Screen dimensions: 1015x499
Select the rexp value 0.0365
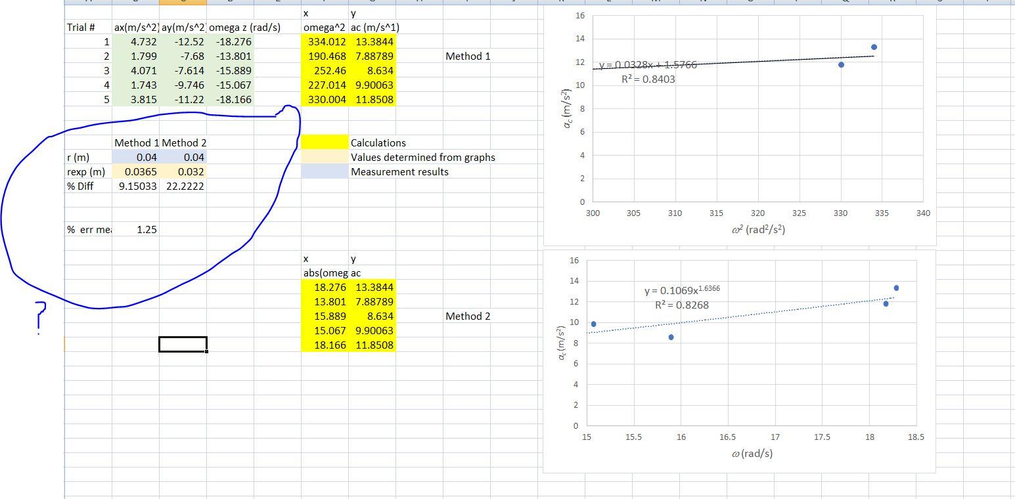pos(135,171)
